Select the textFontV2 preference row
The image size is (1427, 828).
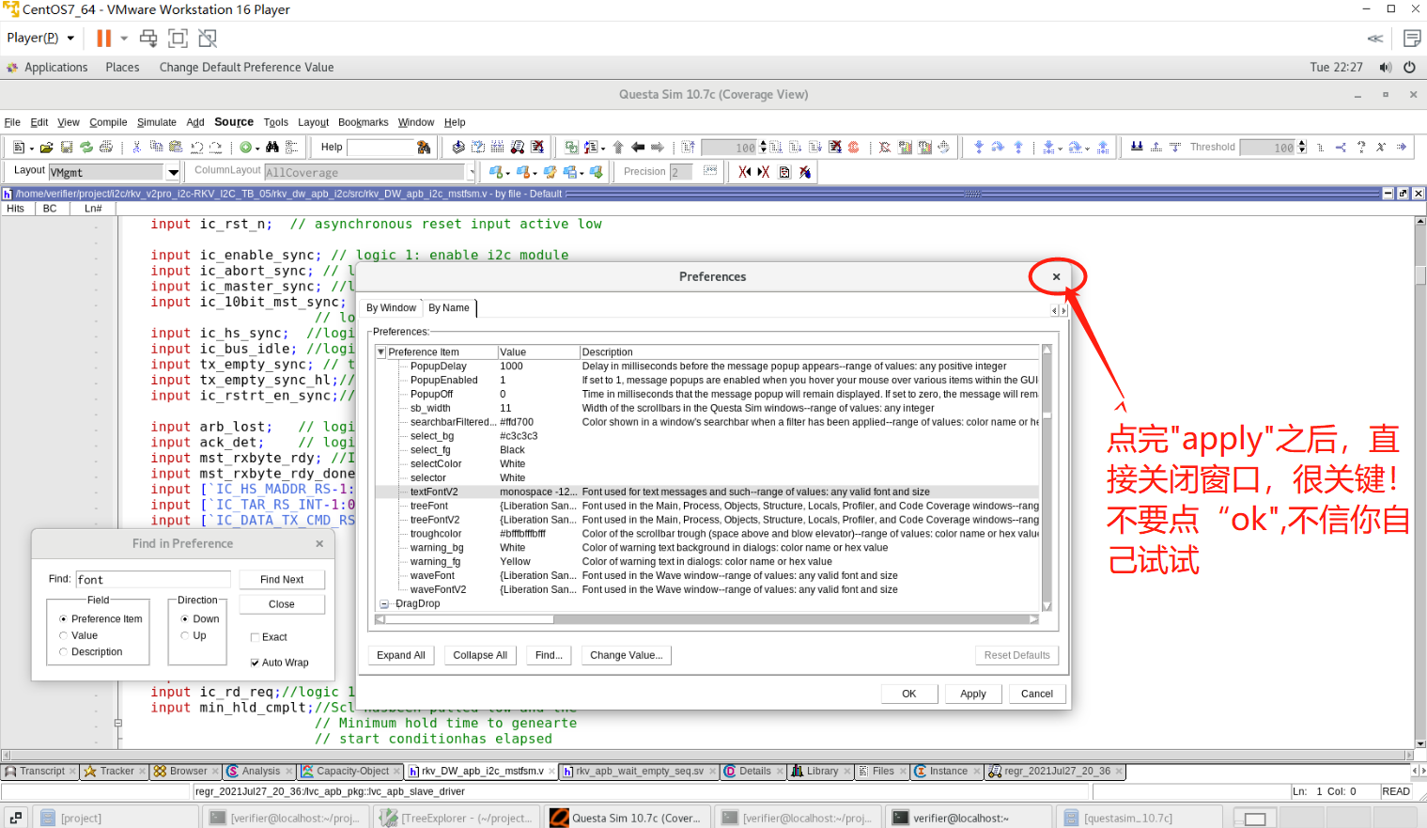[706, 492]
